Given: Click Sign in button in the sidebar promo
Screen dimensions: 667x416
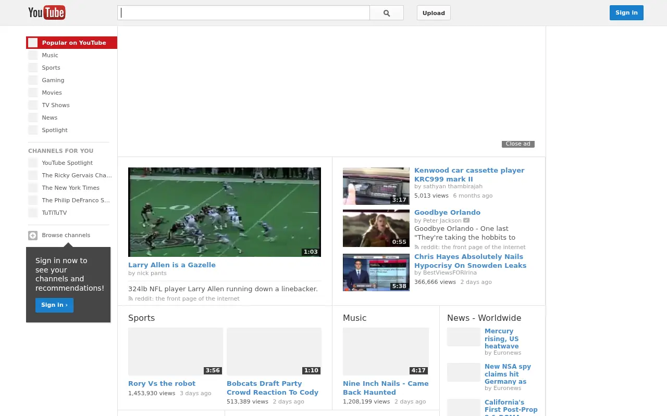Looking at the screenshot, I should [x=55, y=305].
